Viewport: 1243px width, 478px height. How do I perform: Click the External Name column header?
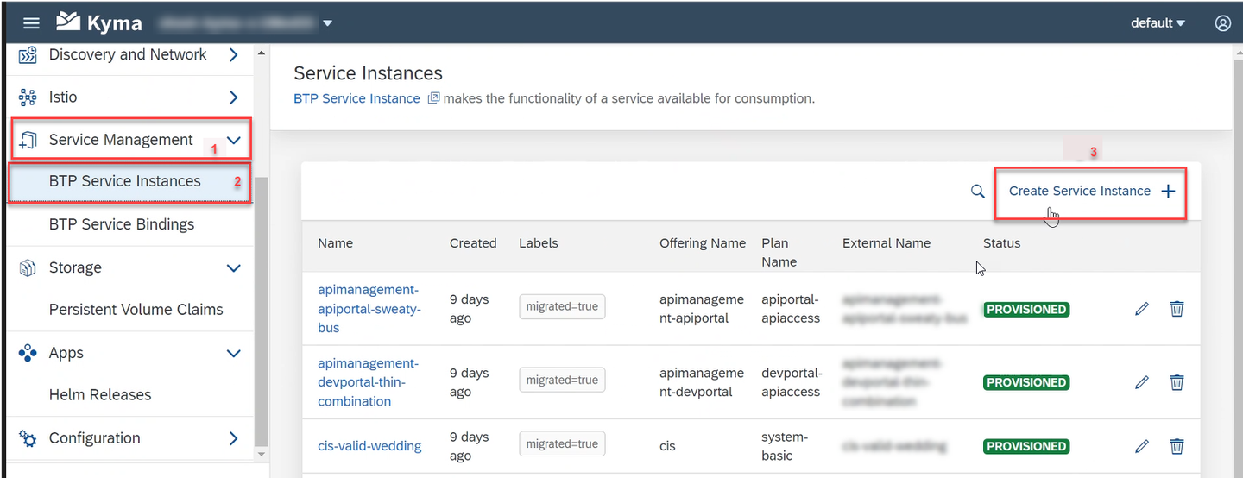coord(887,243)
